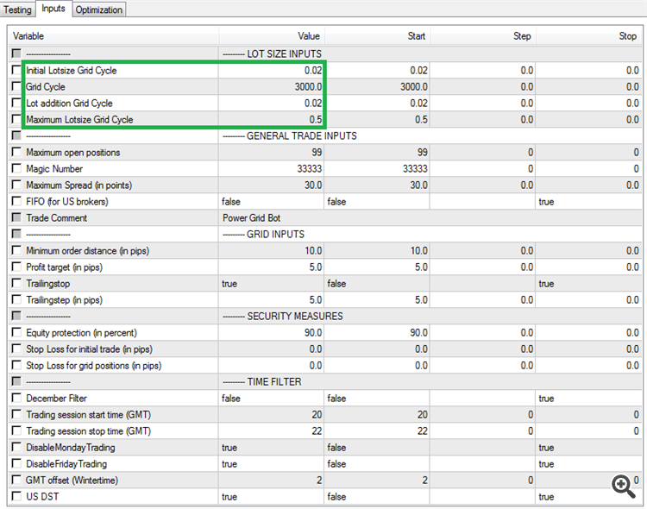Viewport: 647px width, 509px height.
Task: Click the magnifier zoom icon
Action: click(623, 487)
